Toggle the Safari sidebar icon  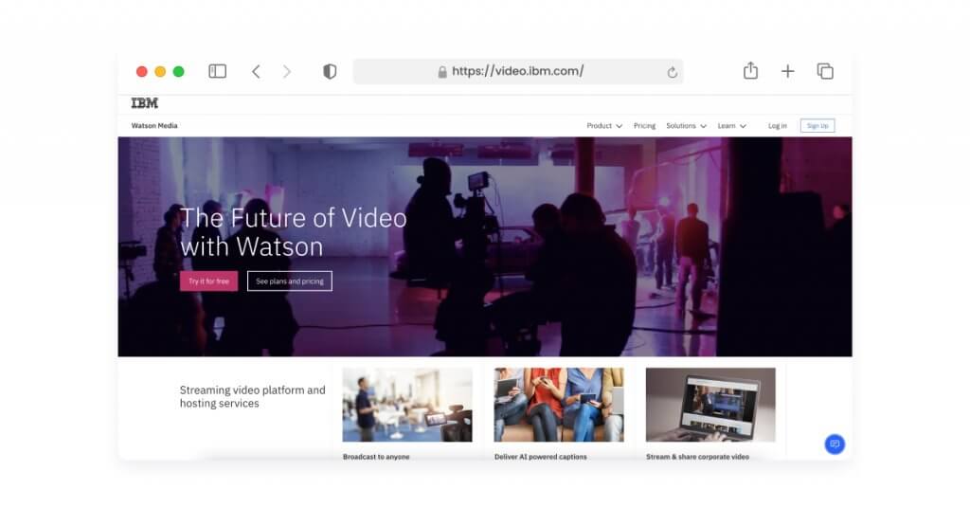pos(217,71)
